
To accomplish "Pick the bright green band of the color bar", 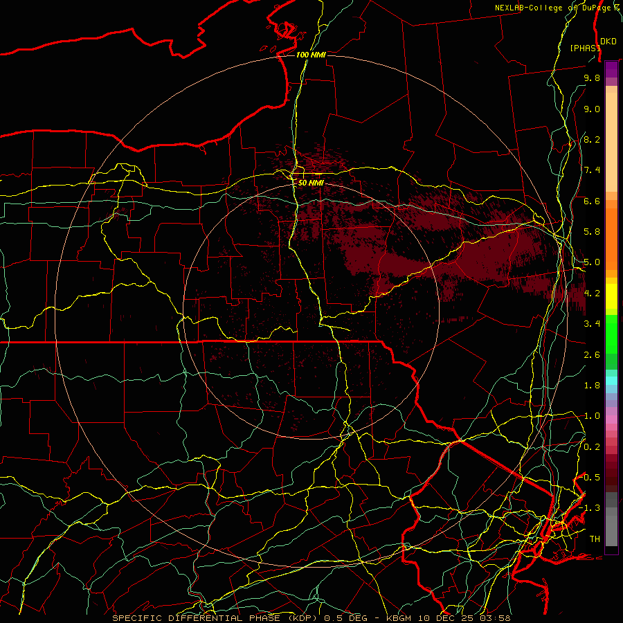I will [x=611, y=334].
